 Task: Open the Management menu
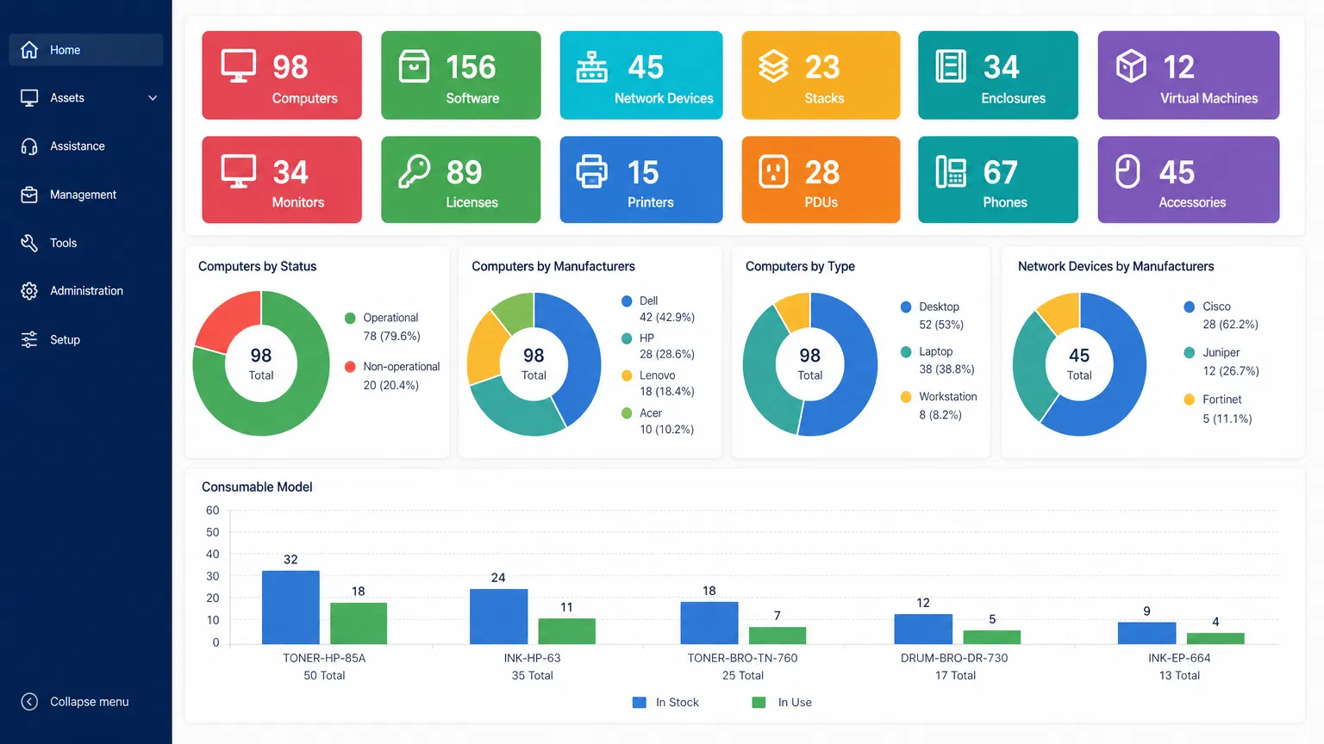(x=83, y=195)
